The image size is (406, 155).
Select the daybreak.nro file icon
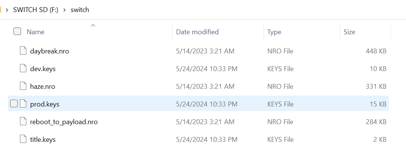(23, 51)
